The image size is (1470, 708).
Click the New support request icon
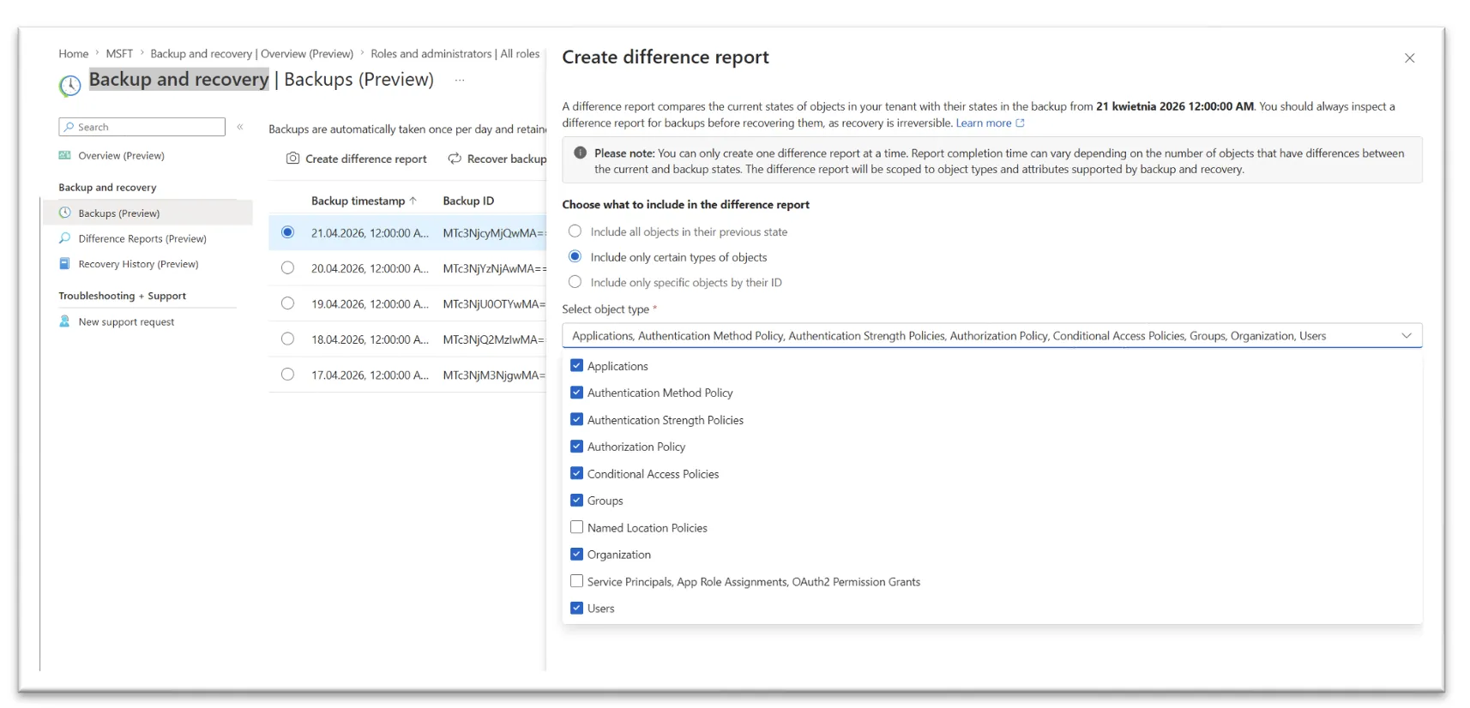coord(64,321)
